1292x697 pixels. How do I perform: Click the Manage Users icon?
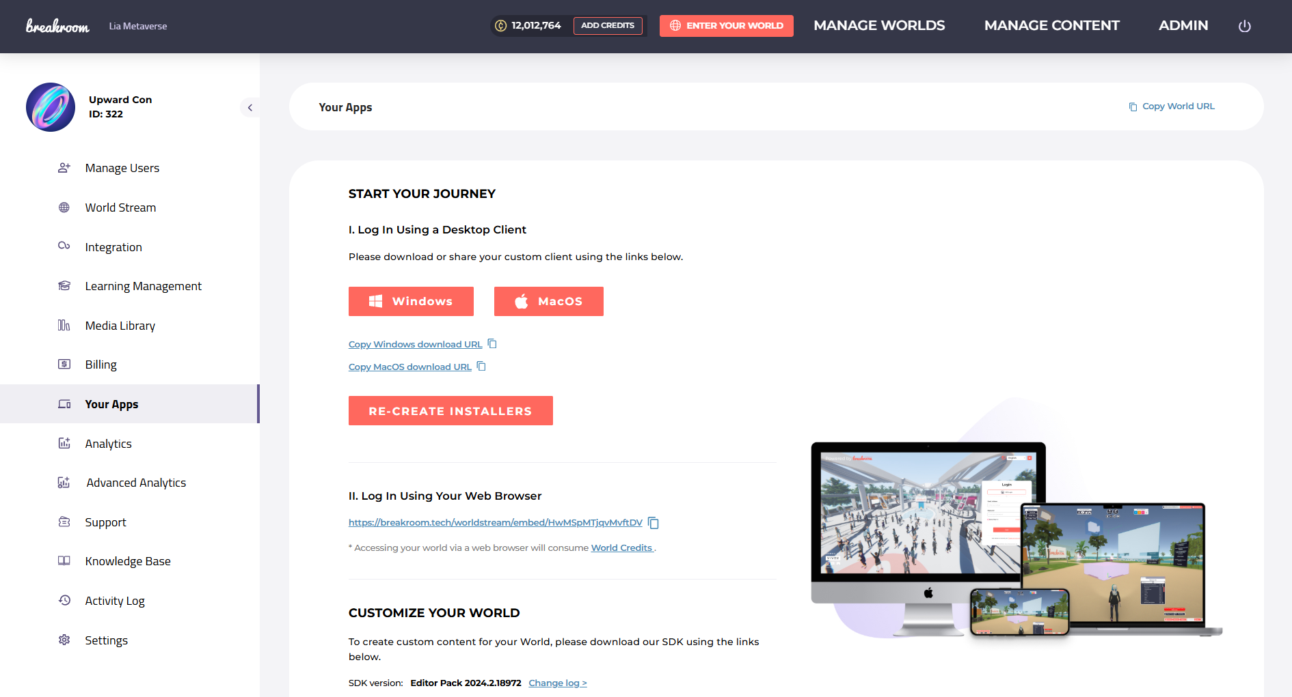(x=64, y=168)
